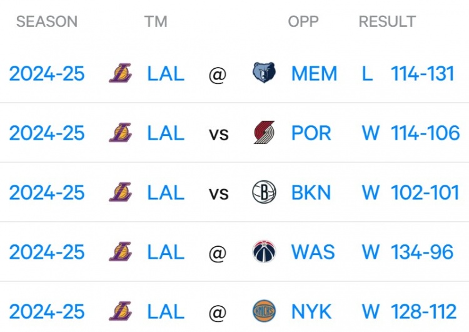This screenshot has width=469, height=332.
Task: Click the Brooklyn Nets logo
Action: pos(263,192)
